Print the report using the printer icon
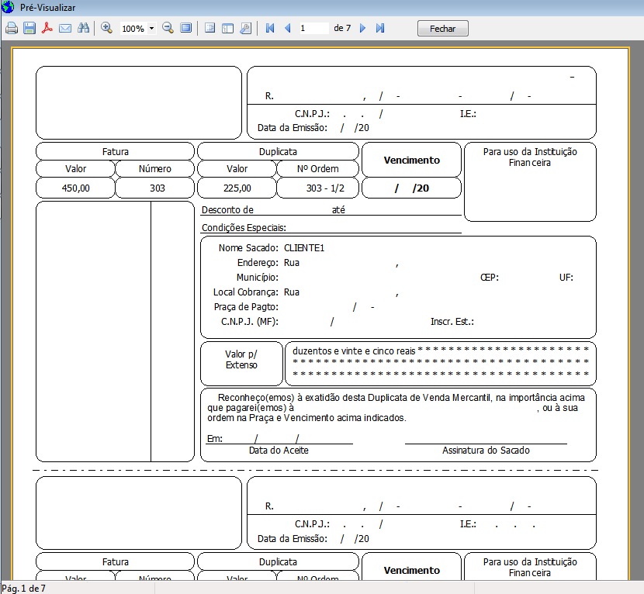Image resolution: width=644 pixels, height=594 pixels. [x=12, y=29]
